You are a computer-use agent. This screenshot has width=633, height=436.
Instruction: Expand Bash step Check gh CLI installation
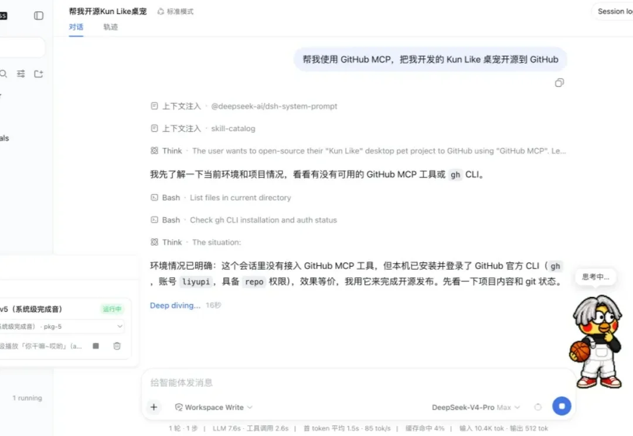243,220
